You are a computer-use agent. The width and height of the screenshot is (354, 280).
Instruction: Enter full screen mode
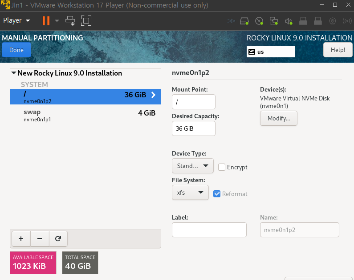(86, 21)
